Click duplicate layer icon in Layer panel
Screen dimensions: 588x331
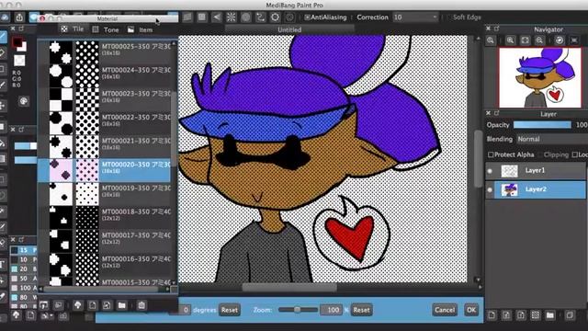pos(570,315)
